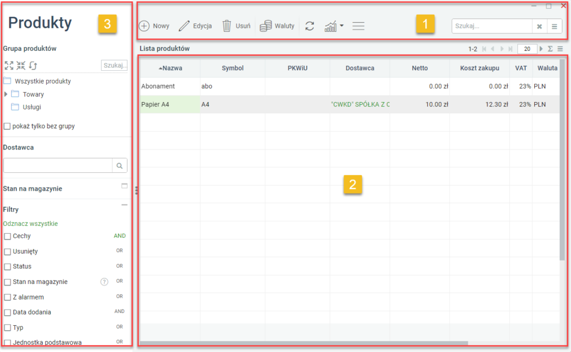This screenshot has width=571, height=352.
Task: Click Odznacz wszystkie link
Action: pos(31,224)
